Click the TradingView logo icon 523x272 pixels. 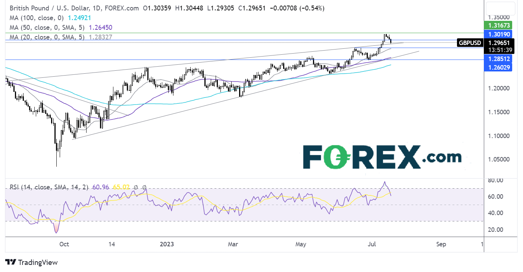coord(10,262)
